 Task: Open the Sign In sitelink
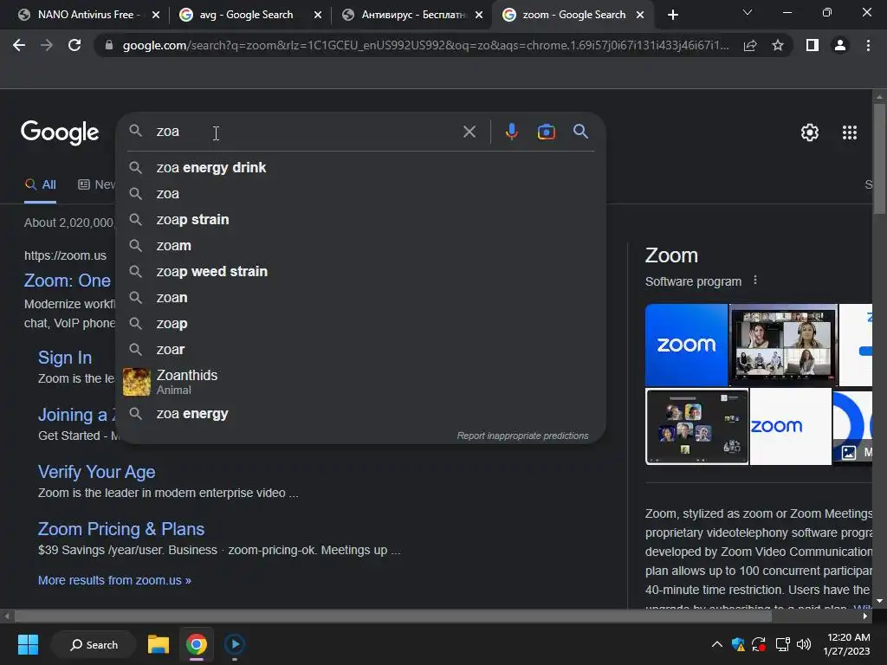pos(64,358)
